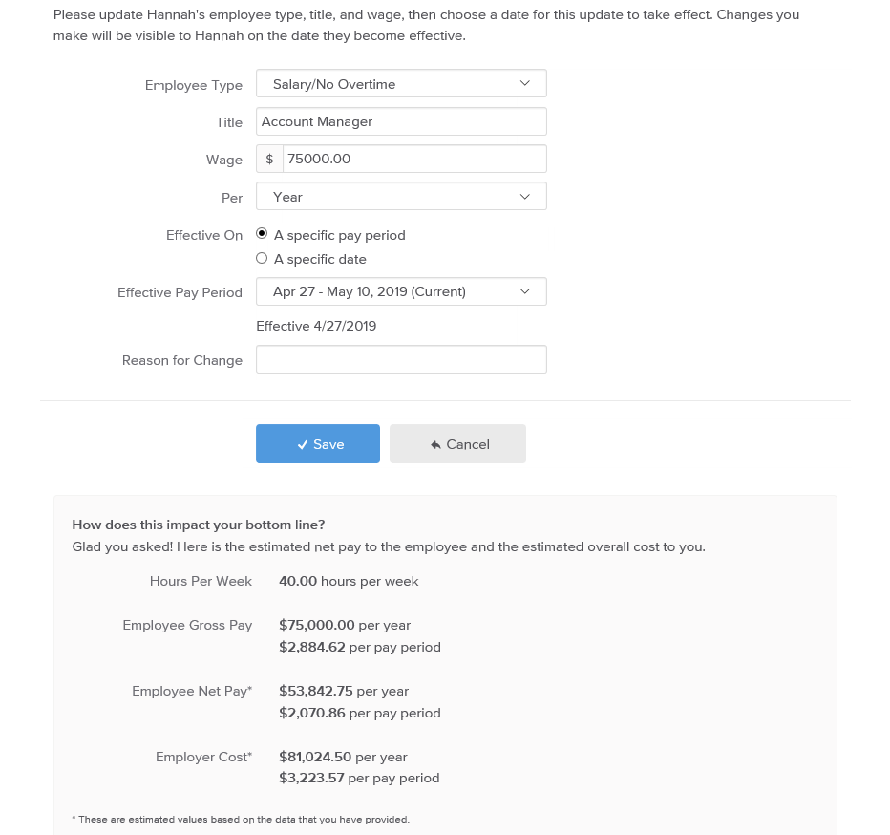Click the reply arrow icon on Cancel
Image resolution: width=890 pixels, height=835 pixels.
pos(435,445)
